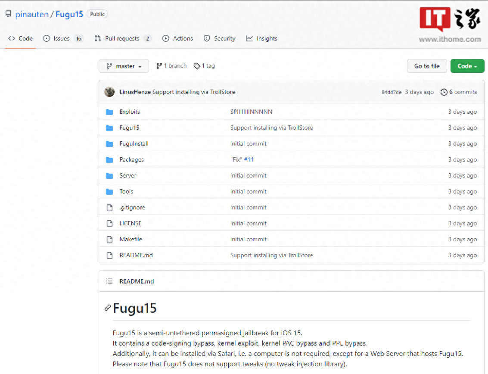Go to the Insights tab
The image size is (488, 374).
tap(261, 38)
